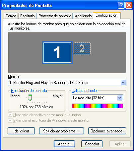The width and height of the screenshot is (134, 151).
Task: Select the Configuración tab
Action: coord(106,15)
